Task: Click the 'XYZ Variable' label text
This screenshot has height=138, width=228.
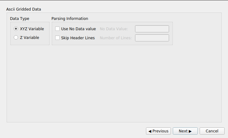Action: click(x=32, y=29)
